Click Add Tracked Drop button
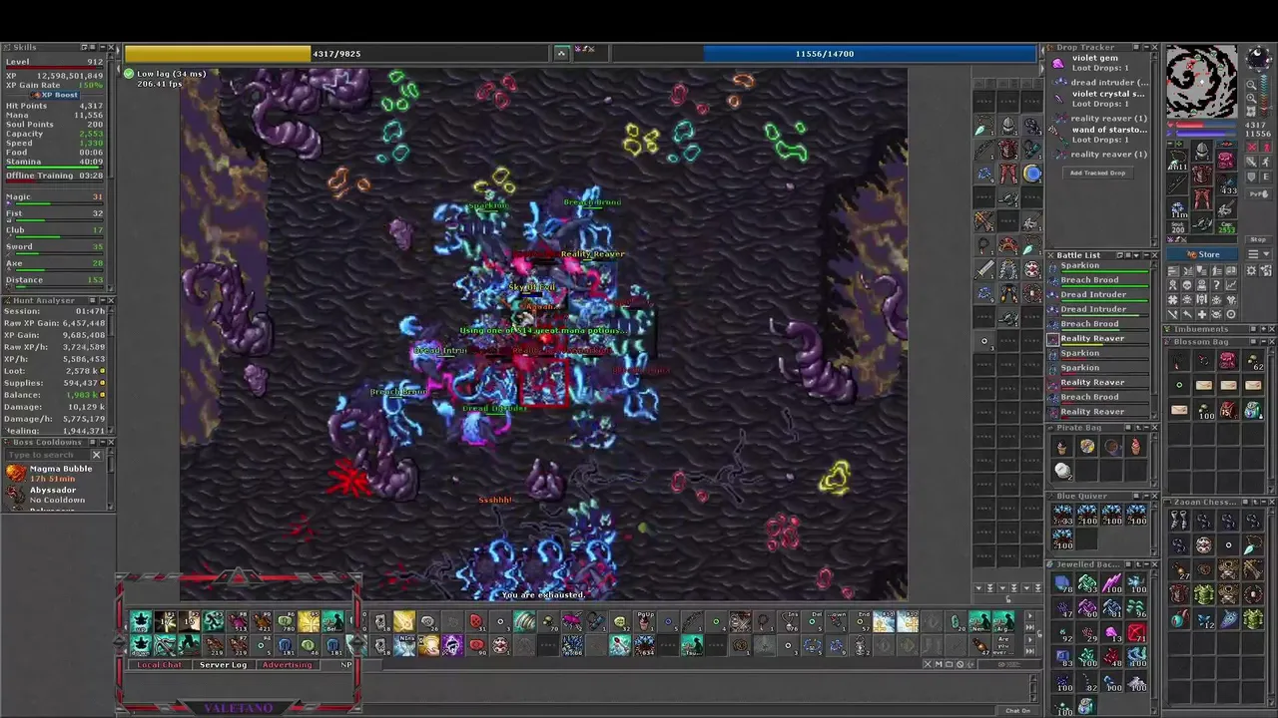Screen dimensions: 1278x718 click(x=1098, y=173)
